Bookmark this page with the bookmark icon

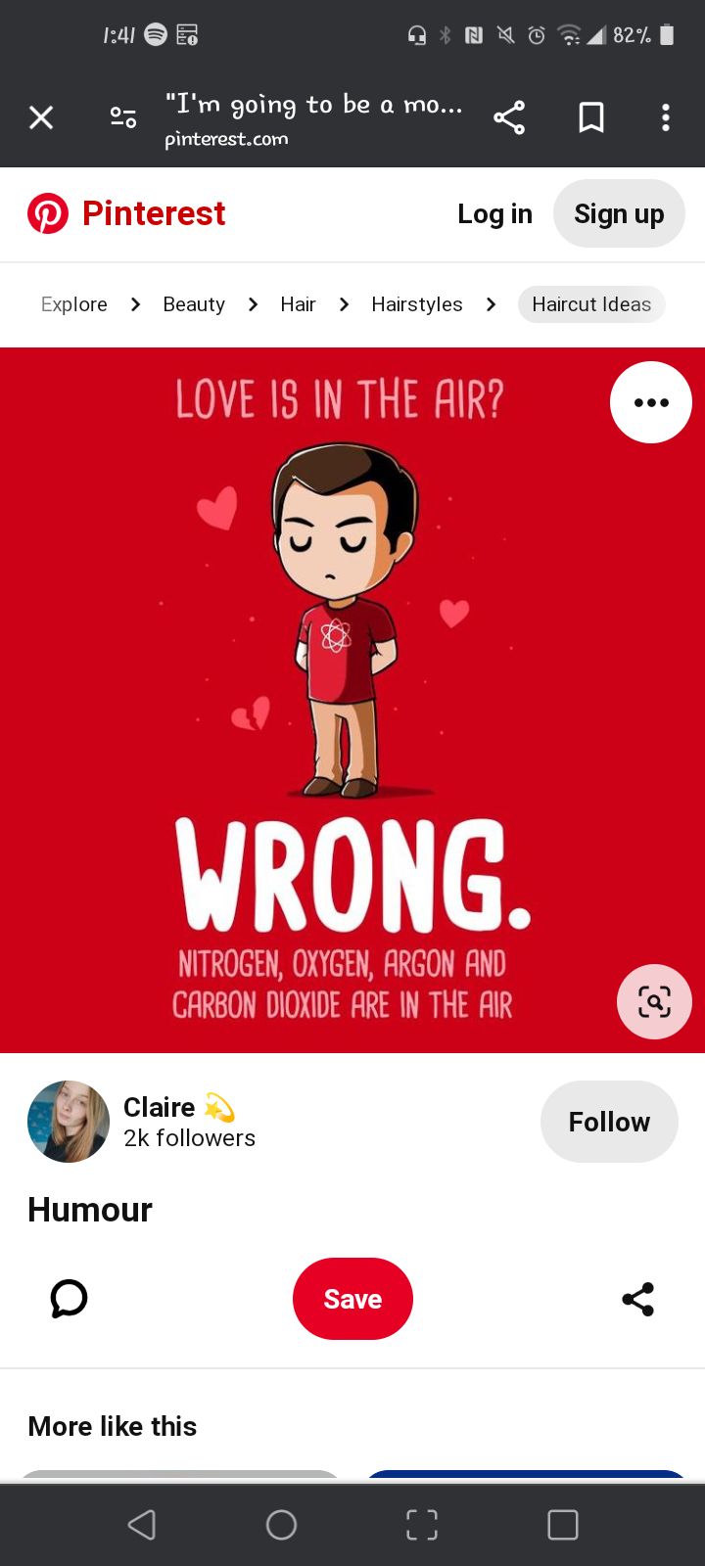pyautogui.click(x=591, y=117)
